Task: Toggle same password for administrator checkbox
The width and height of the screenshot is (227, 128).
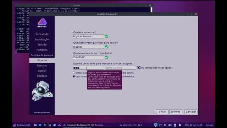Action: [x=74, y=76]
